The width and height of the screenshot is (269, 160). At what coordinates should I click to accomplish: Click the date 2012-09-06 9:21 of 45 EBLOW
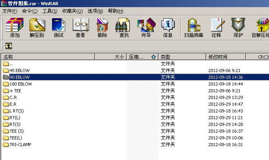pos(224,70)
